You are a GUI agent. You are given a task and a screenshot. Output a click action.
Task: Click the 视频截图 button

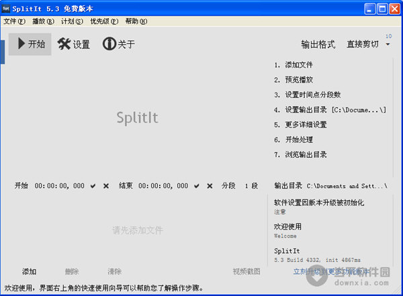pos(247,271)
